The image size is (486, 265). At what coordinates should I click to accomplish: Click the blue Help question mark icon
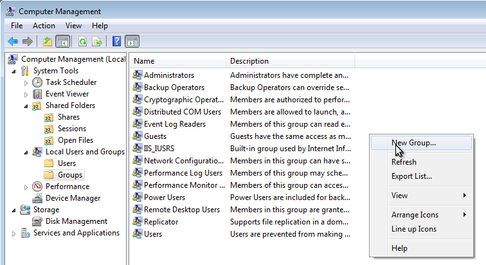coord(116,42)
